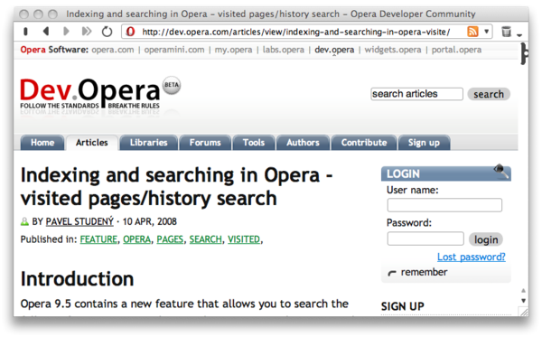Click the scrollbar down arrow
The height and width of the screenshot is (337, 542).
pyautogui.click(x=523, y=301)
